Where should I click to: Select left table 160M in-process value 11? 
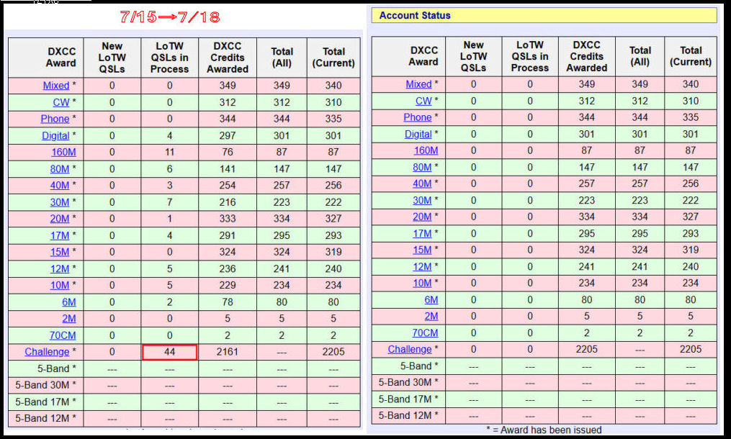point(170,153)
